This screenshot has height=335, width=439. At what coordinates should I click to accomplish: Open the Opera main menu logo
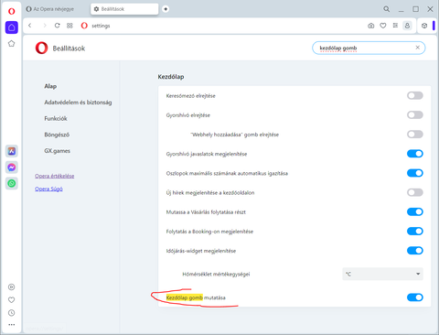coord(11,11)
